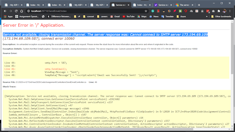Open the careers bookmarks folder
This screenshot has width=235, height=132.
pos(102,16)
